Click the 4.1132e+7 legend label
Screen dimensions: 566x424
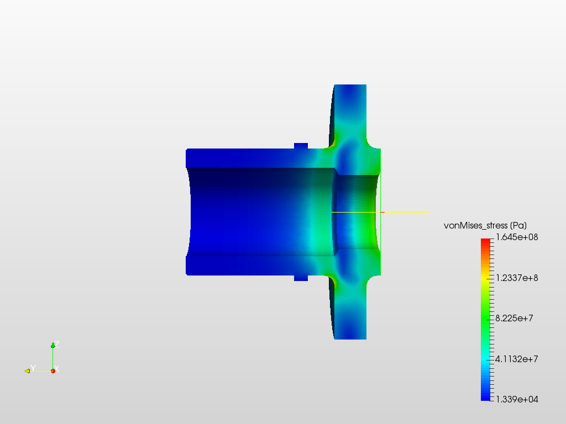tap(517, 359)
